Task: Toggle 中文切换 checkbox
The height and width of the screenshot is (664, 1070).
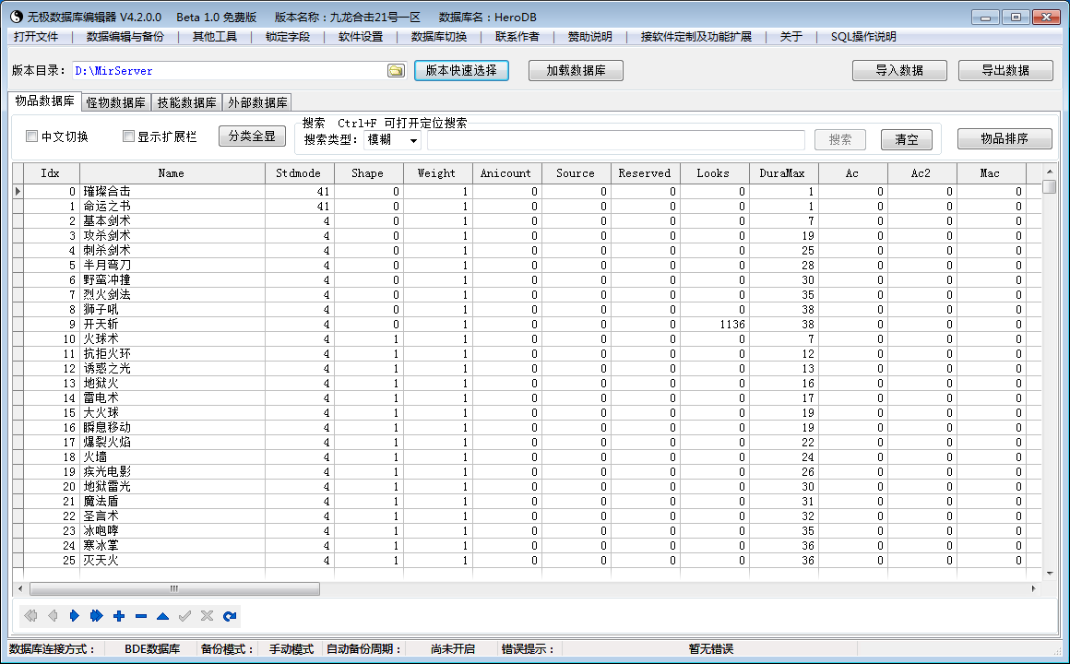Action: [31, 136]
